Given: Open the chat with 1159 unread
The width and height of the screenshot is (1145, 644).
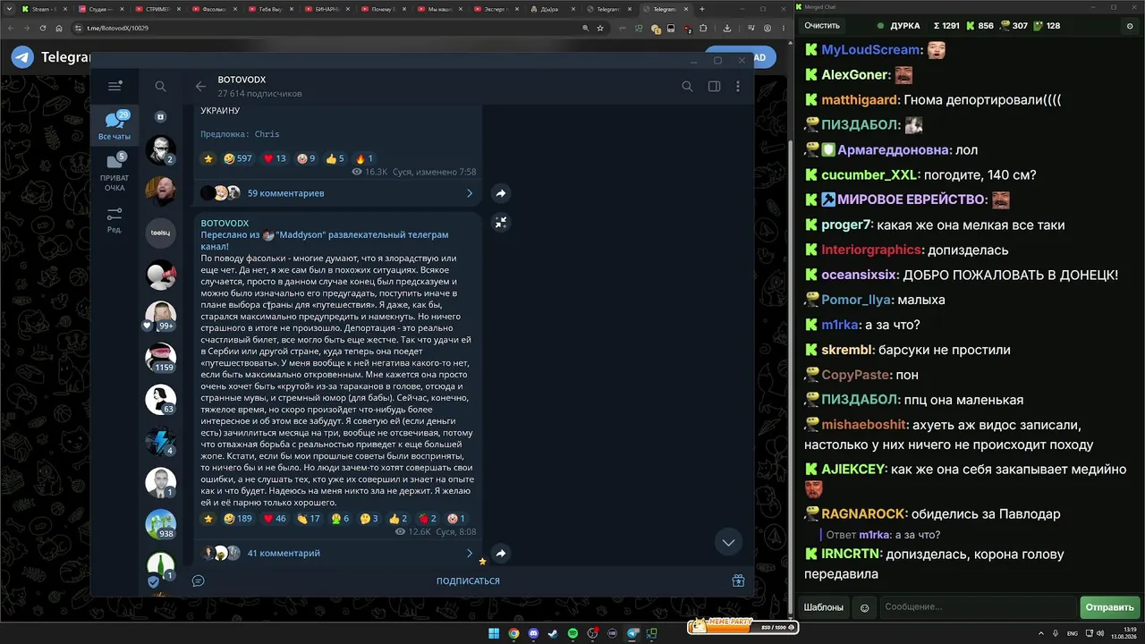Looking at the screenshot, I should coord(161,357).
